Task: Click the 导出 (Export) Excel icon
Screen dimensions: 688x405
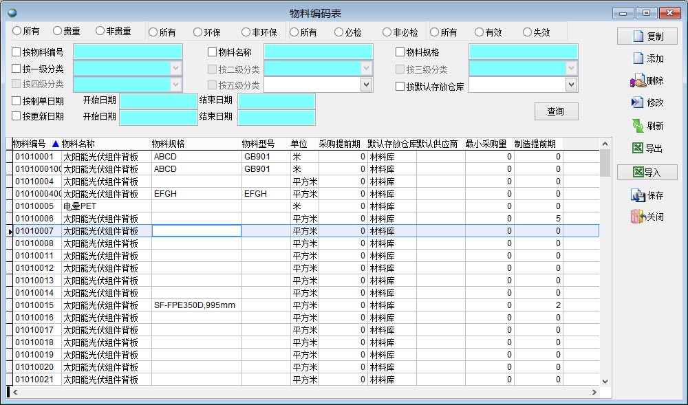Action: pyautogui.click(x=638, y=149)
